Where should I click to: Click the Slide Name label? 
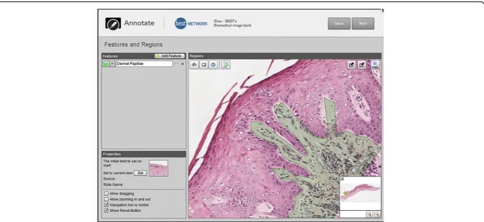114,184
